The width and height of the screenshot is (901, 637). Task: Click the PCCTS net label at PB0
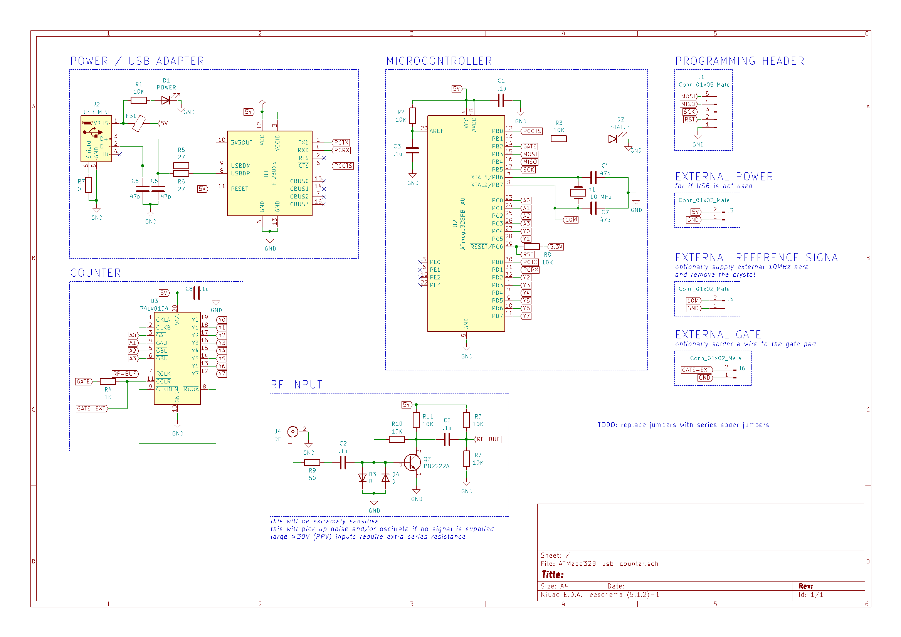[x=532, y=131]
